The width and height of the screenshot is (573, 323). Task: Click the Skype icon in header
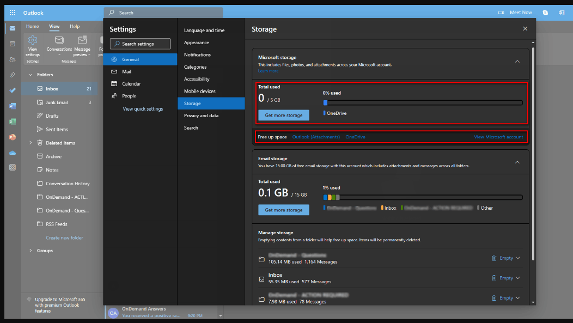point(545,13)
